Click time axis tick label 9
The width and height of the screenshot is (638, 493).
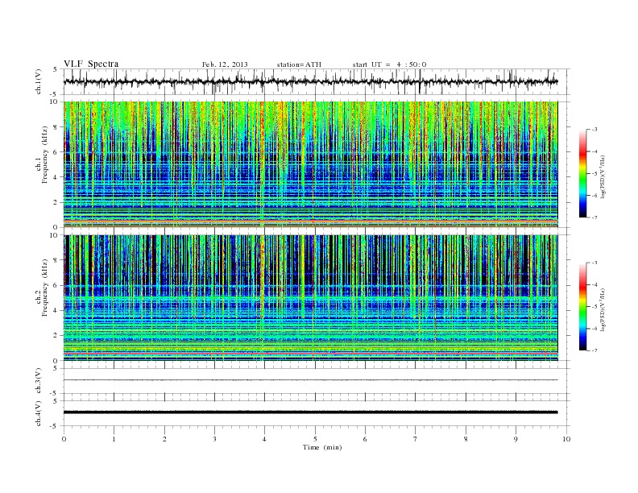click(x=516, y=439)
